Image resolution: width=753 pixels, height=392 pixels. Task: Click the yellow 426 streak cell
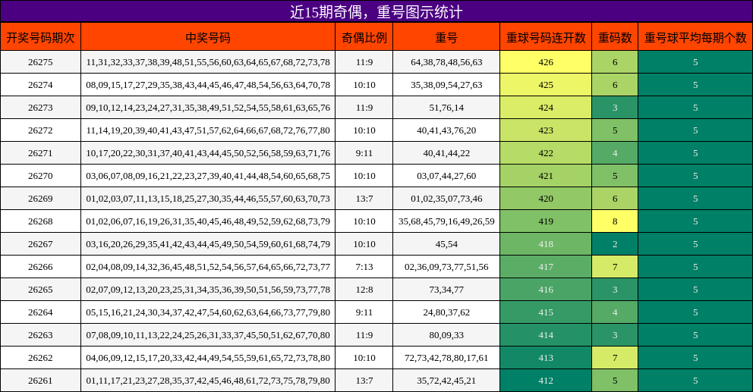point(546,62)
